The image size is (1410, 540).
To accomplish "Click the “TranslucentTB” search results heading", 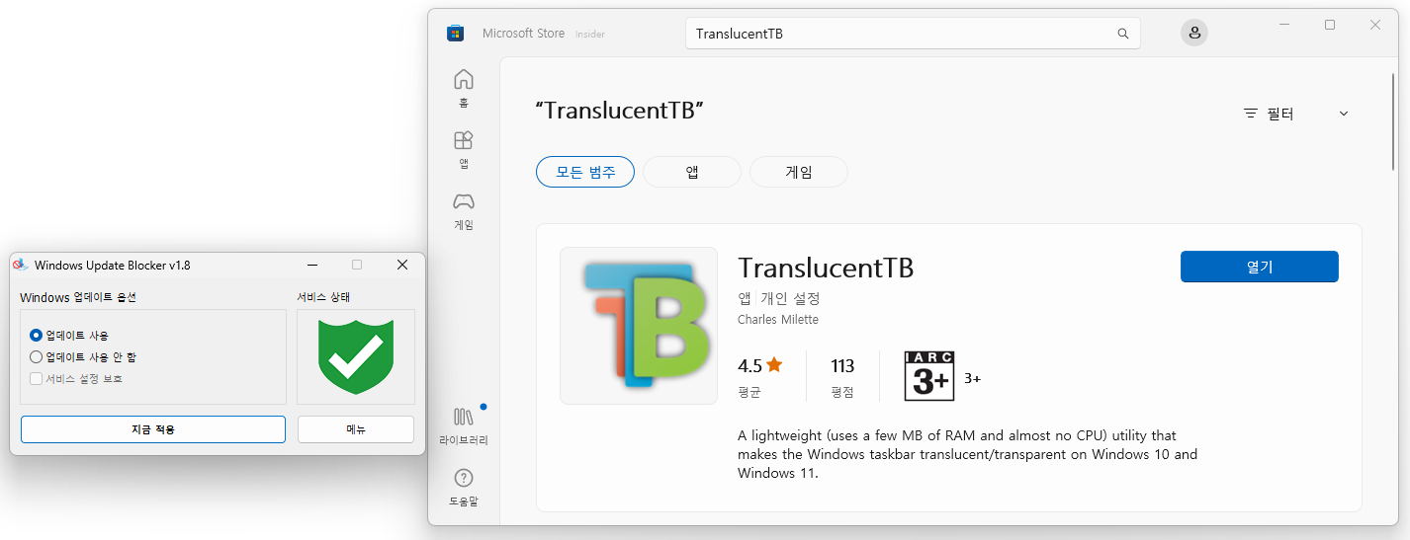I will [x=619, y=111].
